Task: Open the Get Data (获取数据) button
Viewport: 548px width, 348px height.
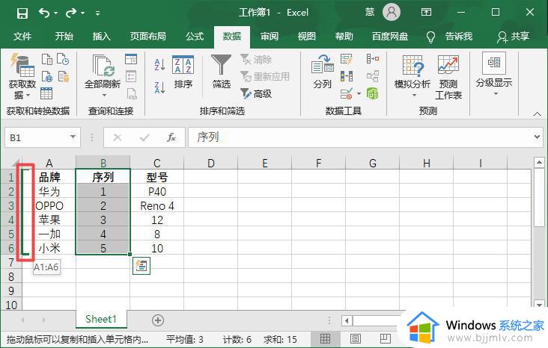Action: click(22, 76)
